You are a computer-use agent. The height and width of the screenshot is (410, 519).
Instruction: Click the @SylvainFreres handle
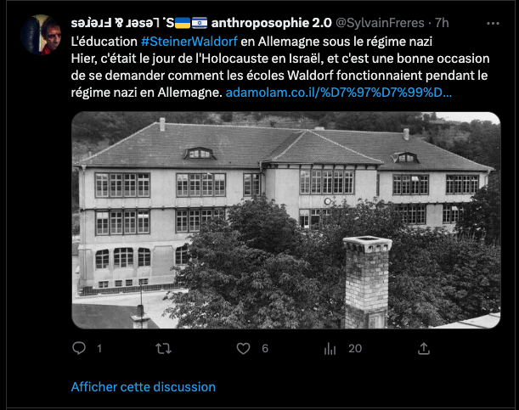click(380, 23)
